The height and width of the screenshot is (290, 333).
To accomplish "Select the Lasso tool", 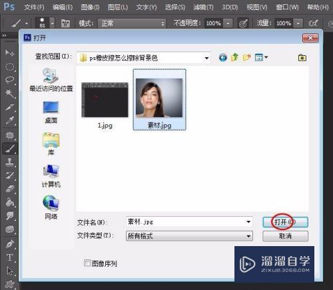I will tap(9, 80).
